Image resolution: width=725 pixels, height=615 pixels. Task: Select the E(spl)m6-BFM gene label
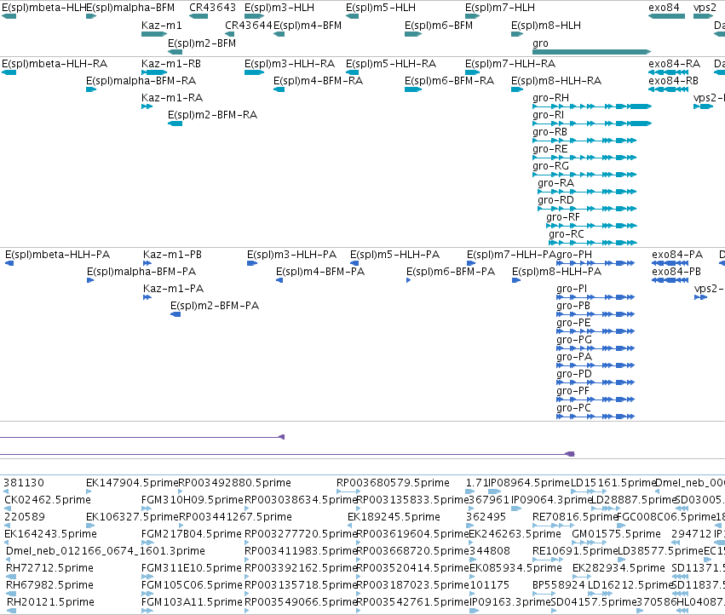pos(439,26)
